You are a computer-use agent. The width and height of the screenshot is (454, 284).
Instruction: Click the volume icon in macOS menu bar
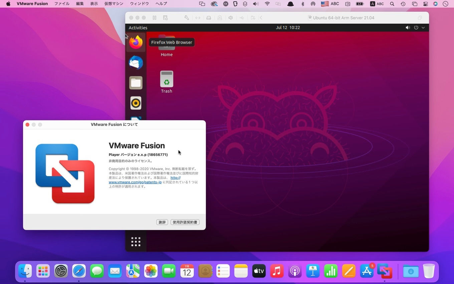[256, 4]
